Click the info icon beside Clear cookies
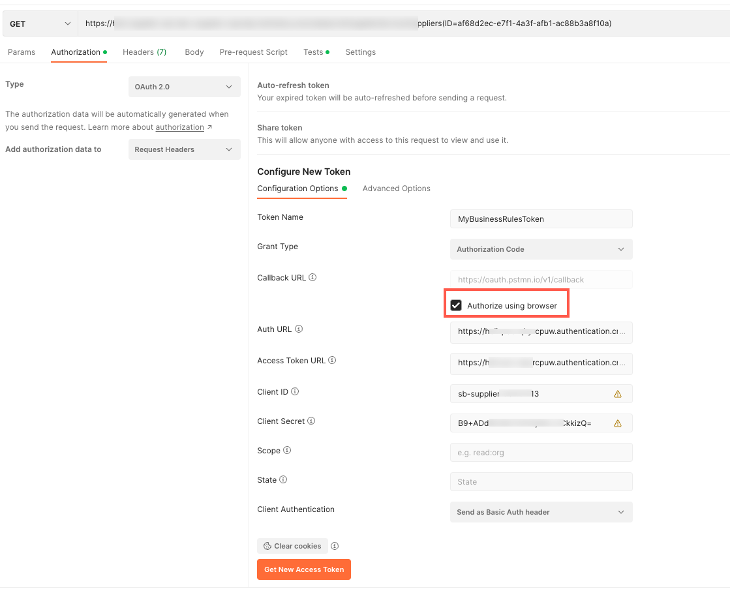730x589 pixels. pos(333,546)
